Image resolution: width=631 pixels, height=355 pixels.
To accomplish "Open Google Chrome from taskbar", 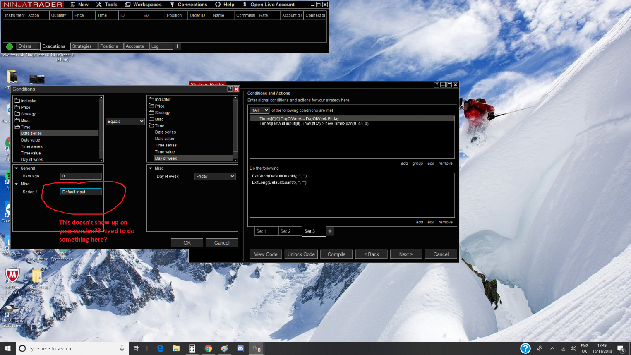I will pyautogui.click(x=208, y=349).
